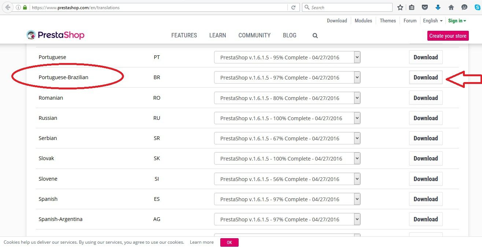Open the Modules top navigation link

363,21
